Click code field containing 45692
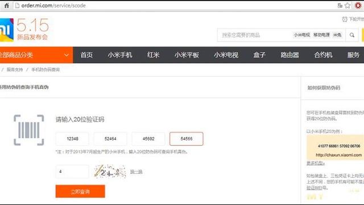 point(148,139)
